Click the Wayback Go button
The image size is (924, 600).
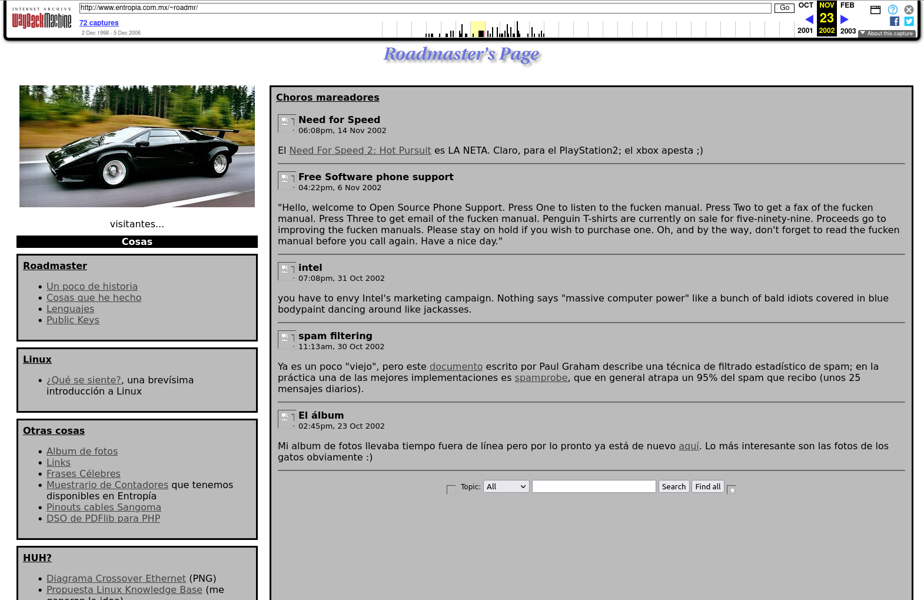point(785,8)
